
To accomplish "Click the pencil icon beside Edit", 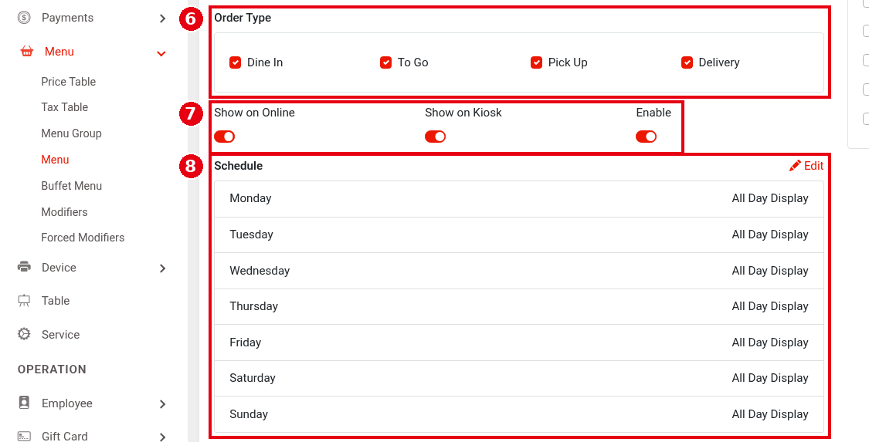I will [795, 165].
